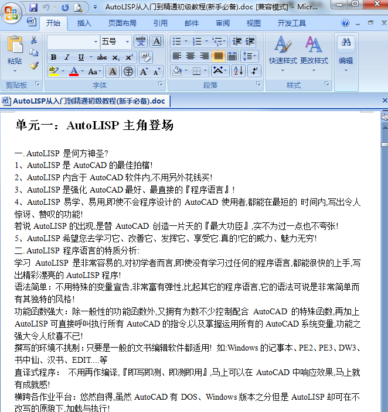Click 更改样式 change styles button

(x=314, y=54)
